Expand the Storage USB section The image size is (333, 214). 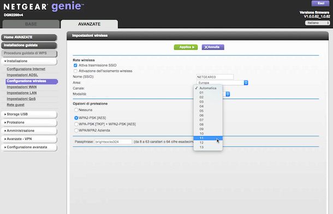click(29, 114)
